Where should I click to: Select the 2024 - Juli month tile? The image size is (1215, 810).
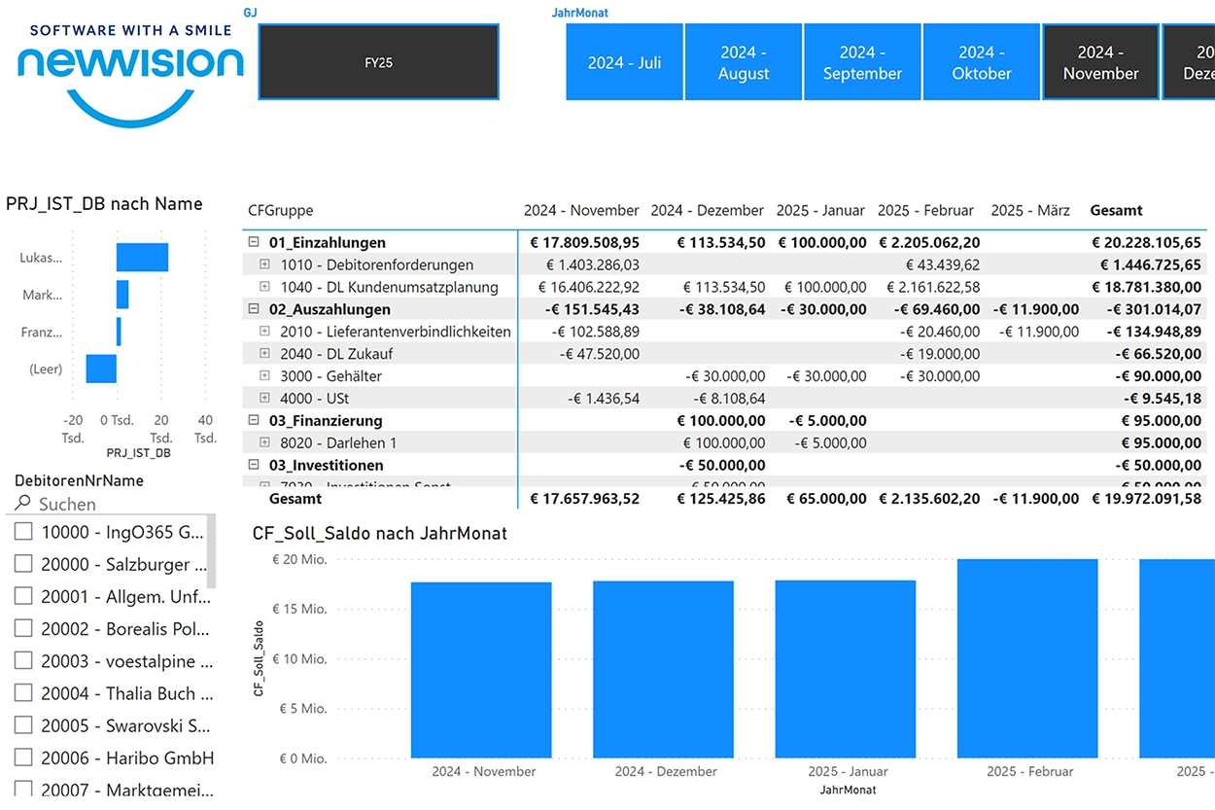(x=624, y=62)
